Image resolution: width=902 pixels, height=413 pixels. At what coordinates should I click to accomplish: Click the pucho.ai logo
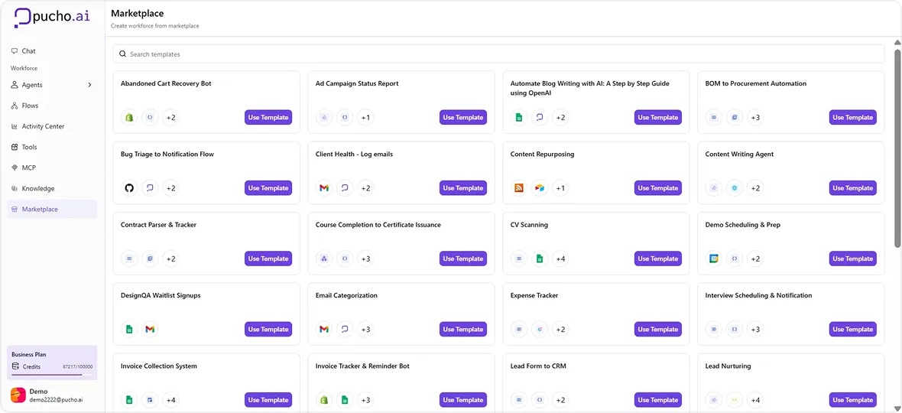tap(51, 17)
